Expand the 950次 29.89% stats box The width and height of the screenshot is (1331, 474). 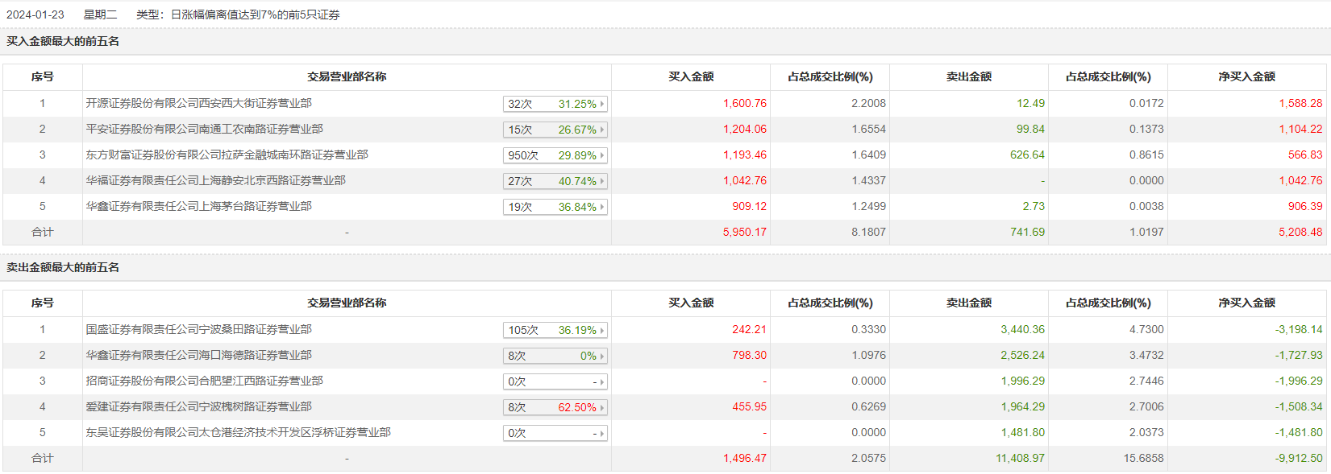point(555,155)
